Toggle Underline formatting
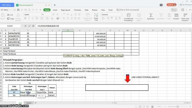 coord(33,18)
